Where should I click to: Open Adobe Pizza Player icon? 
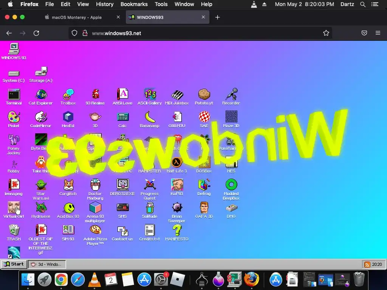click(95, 230)
